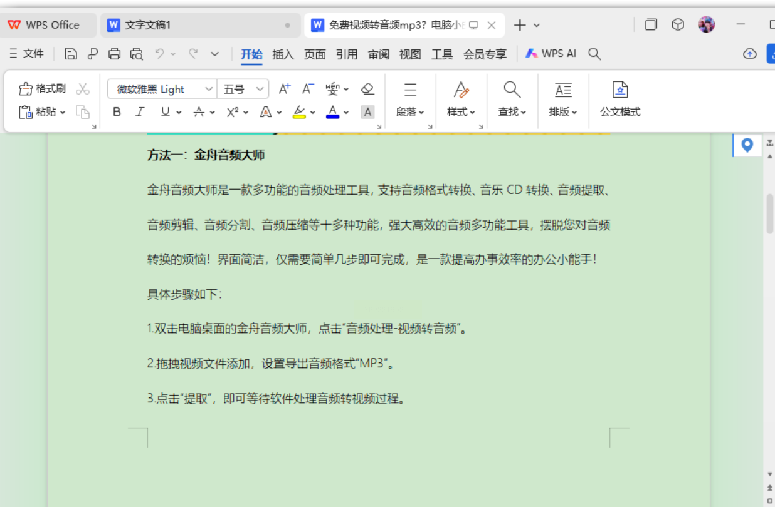The image size is (775, 507).
Task: Apply the blue font color swatch
Action: coord(332,112)
